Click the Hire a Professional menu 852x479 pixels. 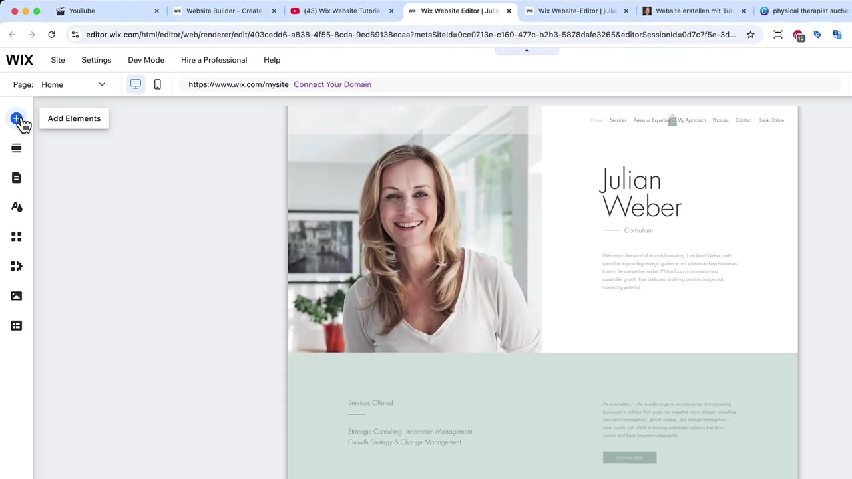[x=214, y=60]
